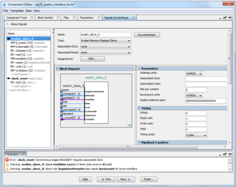Viewport: 236px width, 187px height.
Task: Minimize the upper tab panel view
Action: pos(220,18)
